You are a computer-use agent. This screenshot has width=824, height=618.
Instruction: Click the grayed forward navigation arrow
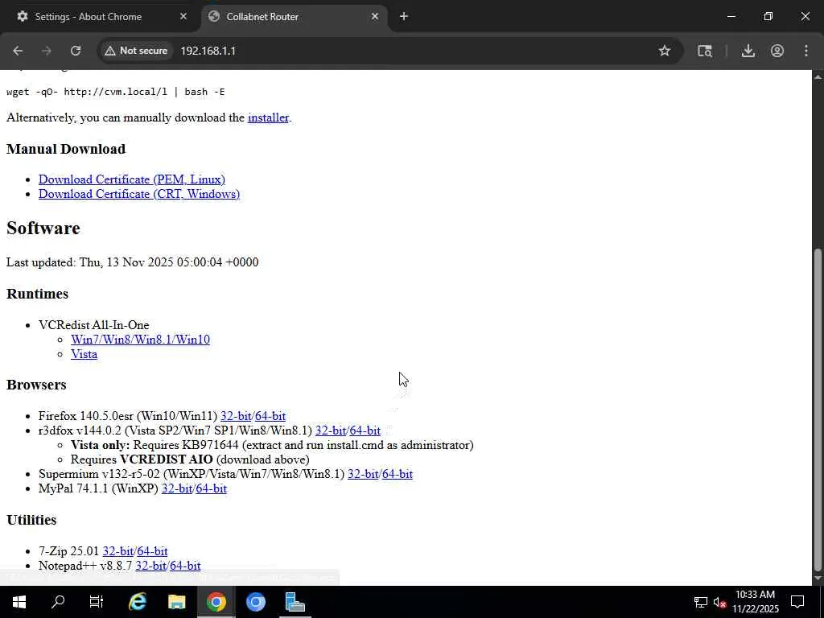pos(47,51)
